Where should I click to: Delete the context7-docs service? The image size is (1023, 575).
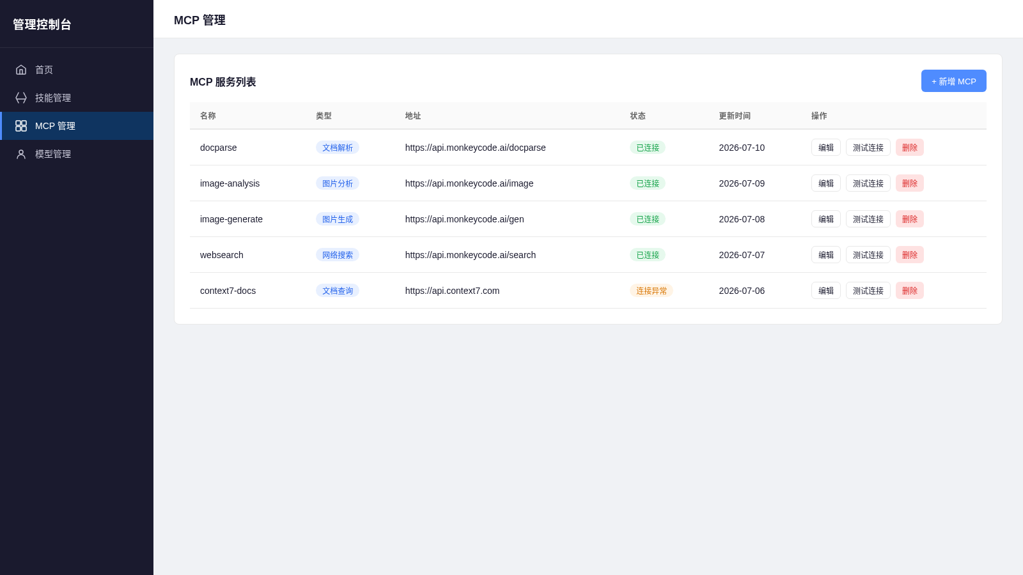coord(910,291)
